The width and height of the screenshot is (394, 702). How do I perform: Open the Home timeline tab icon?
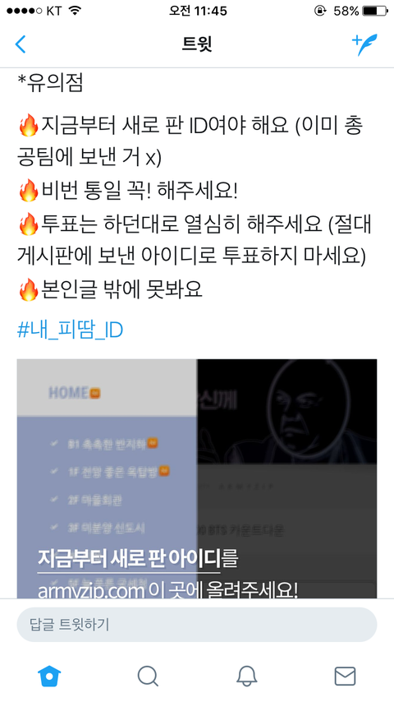49,676
